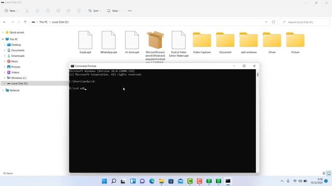Image resolution: width=332 pixels, height=186 pixels.
Task: Expand the Network tree node
Action: (3, 90)
